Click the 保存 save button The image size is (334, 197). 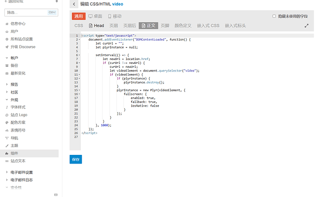coord(76,159)
